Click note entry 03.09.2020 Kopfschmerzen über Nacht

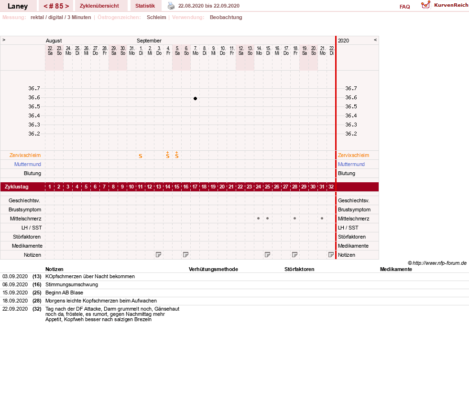coord(90,276)
